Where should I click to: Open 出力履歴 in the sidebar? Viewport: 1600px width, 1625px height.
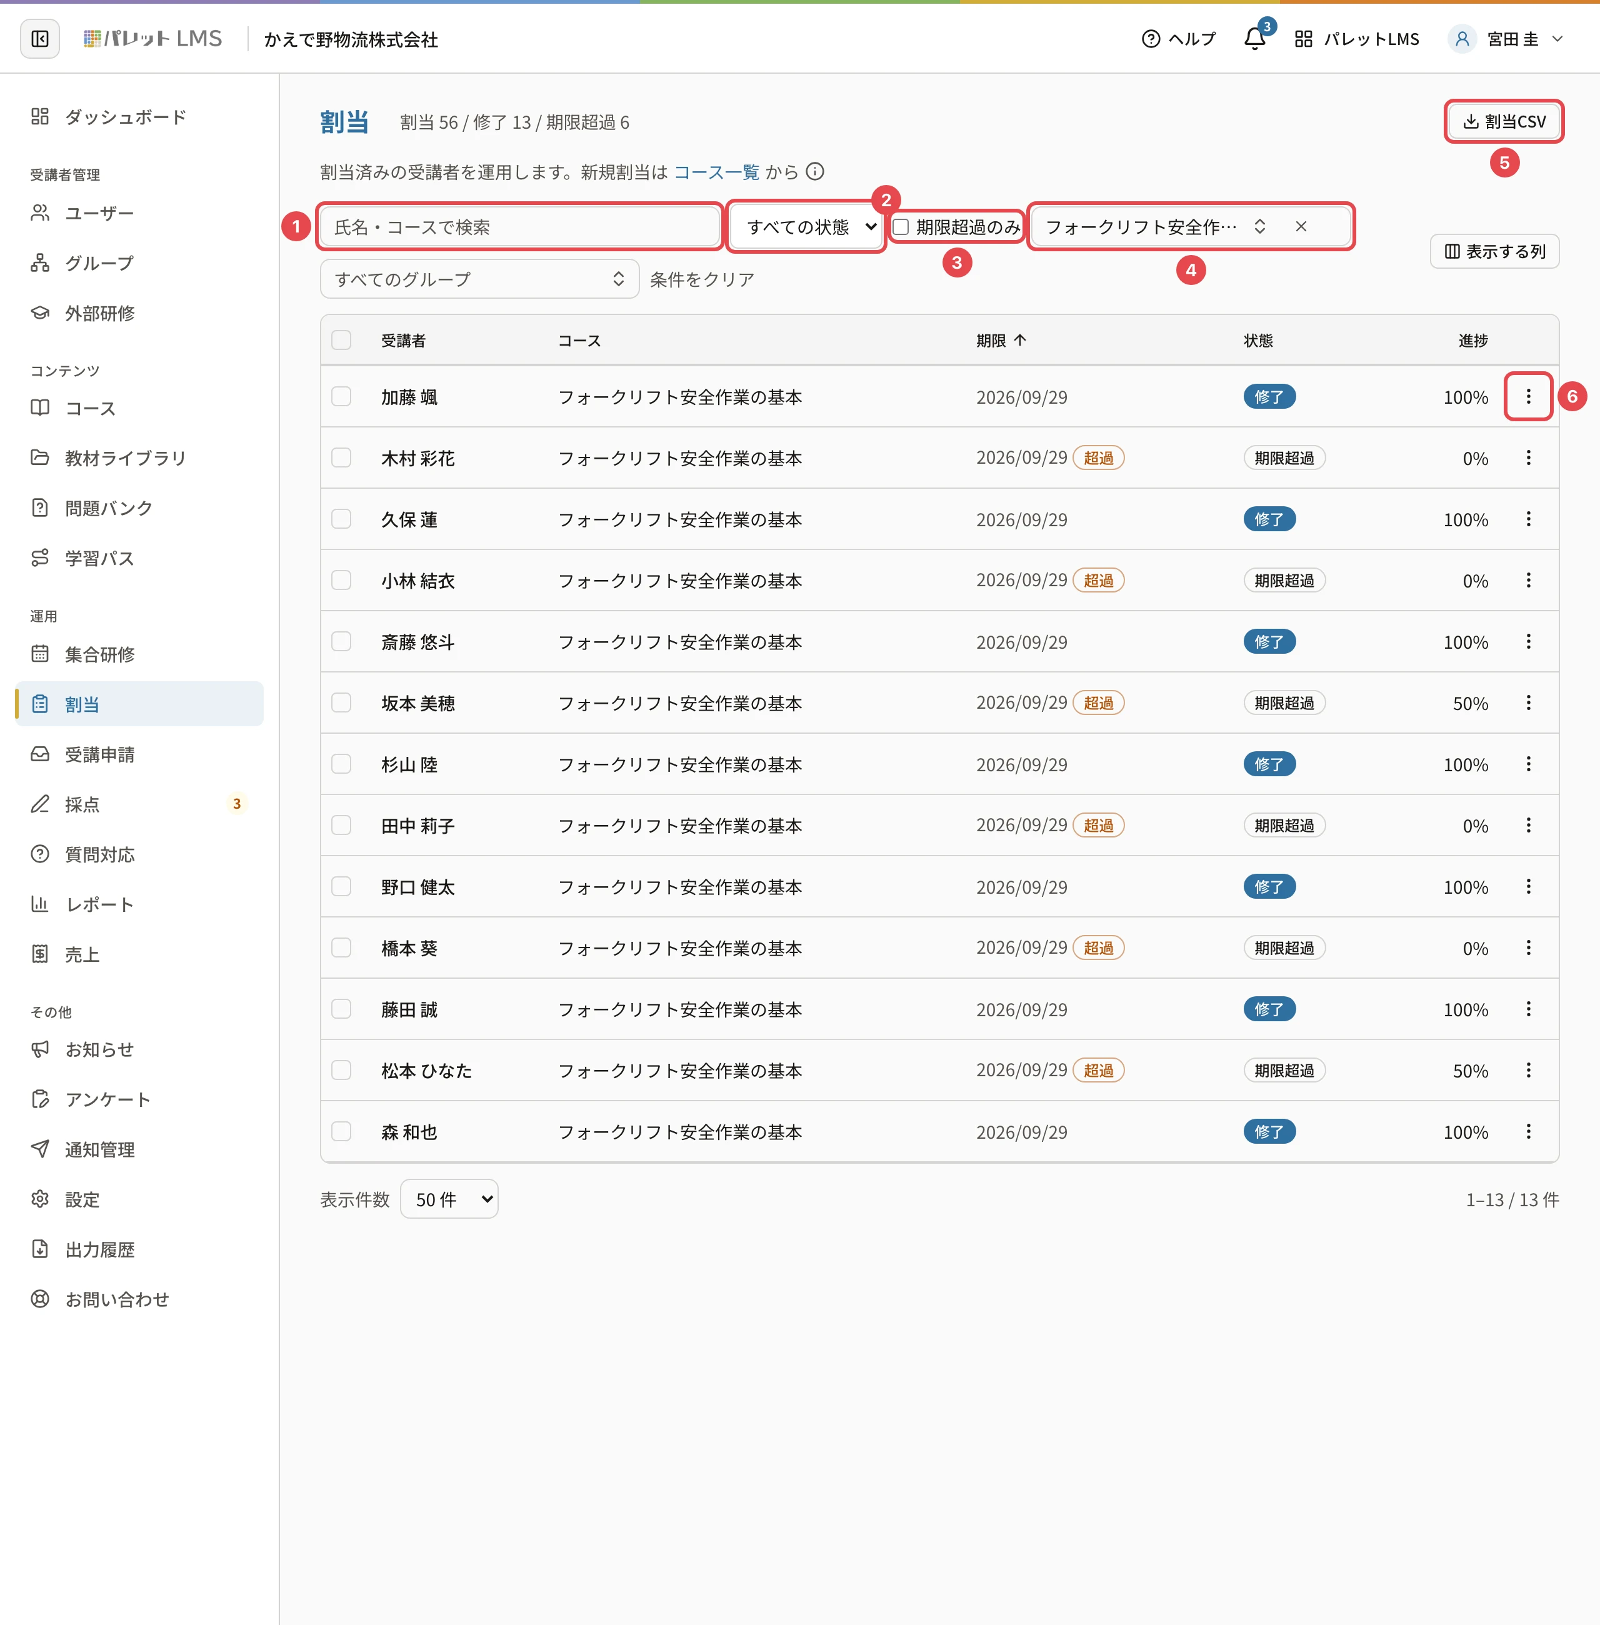pos(139,1249)
